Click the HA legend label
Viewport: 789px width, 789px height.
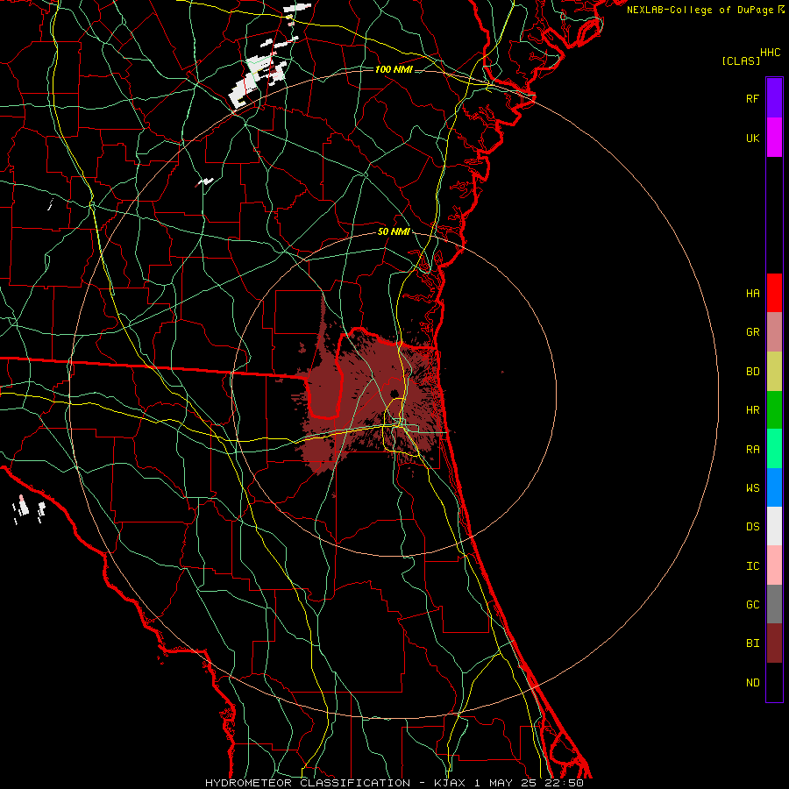[753, 293]
